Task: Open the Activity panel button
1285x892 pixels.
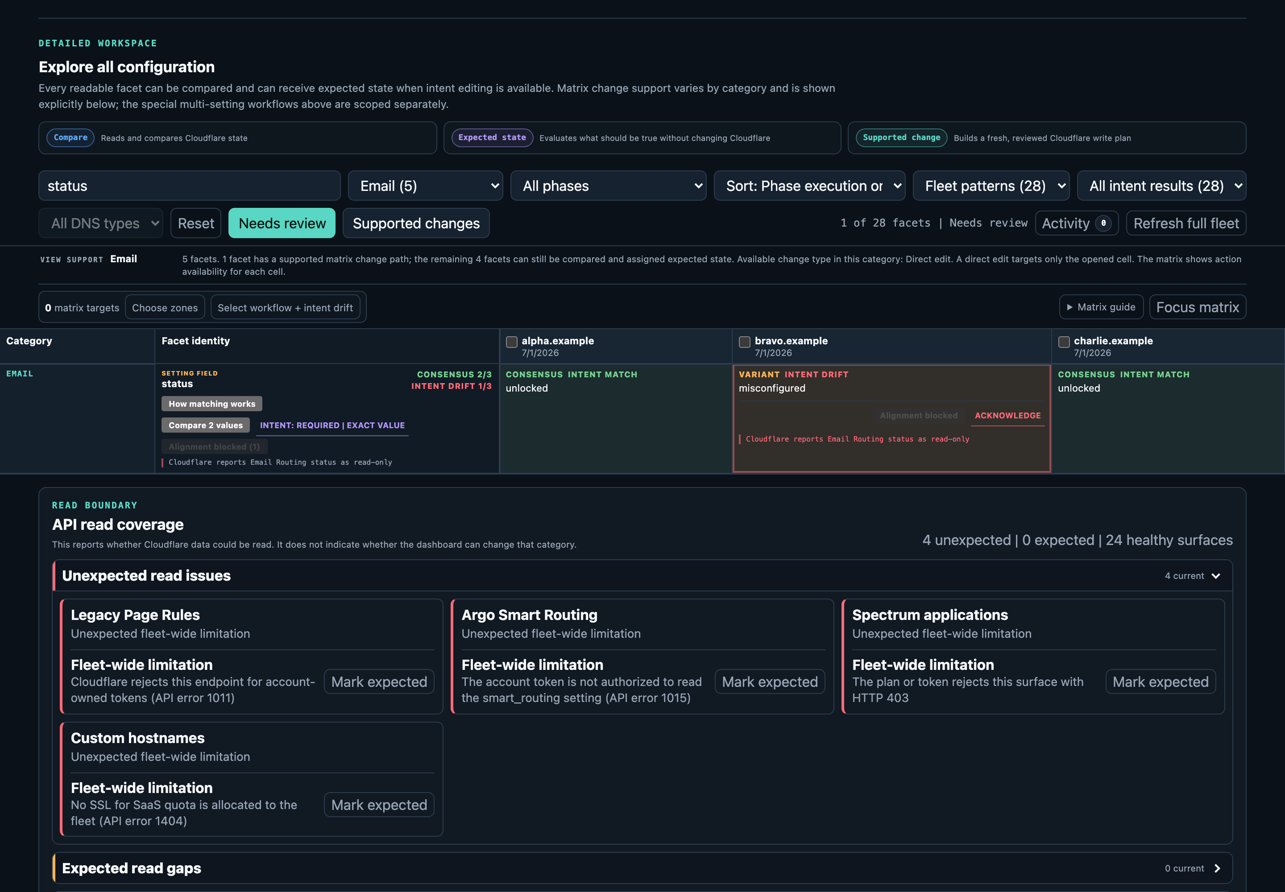Action: pyautogui.click(x=1077, y=223)
